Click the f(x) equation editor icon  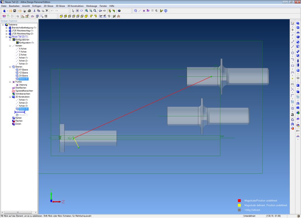298,131
